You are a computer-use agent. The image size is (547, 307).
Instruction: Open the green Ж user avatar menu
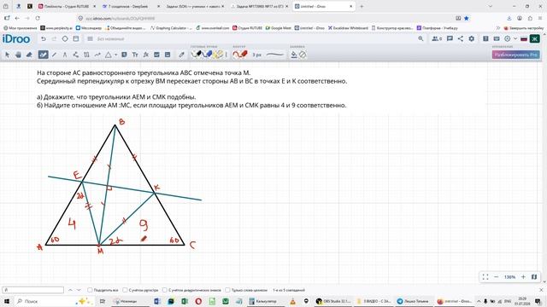(534, 39)
